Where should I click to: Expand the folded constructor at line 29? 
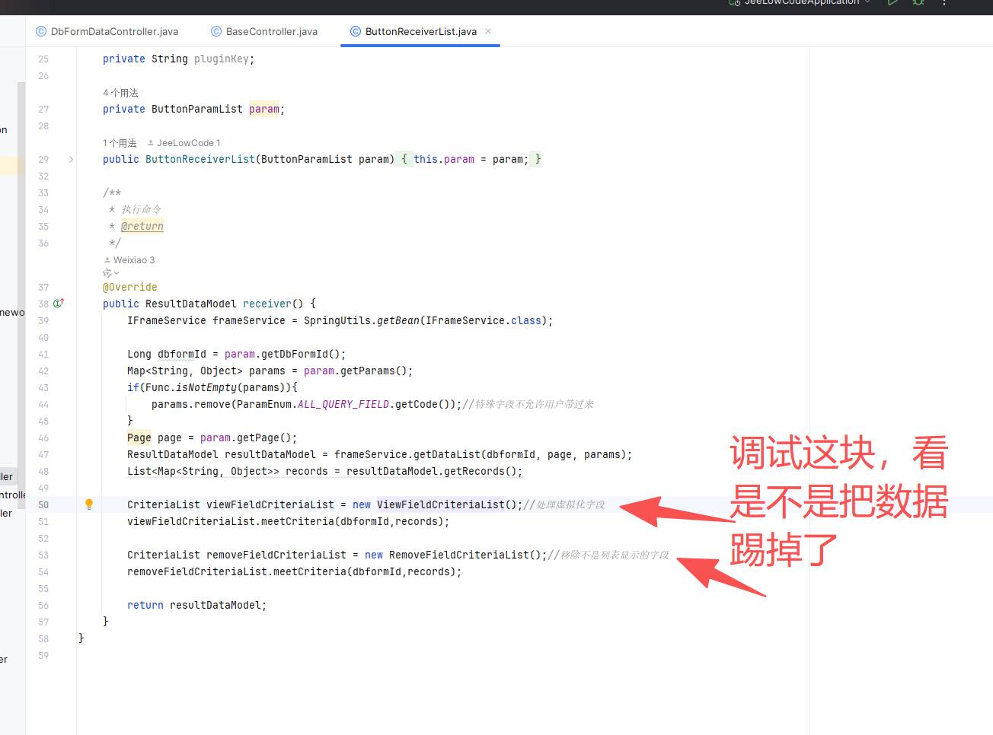pyautogui.click(x=72, y=160)
